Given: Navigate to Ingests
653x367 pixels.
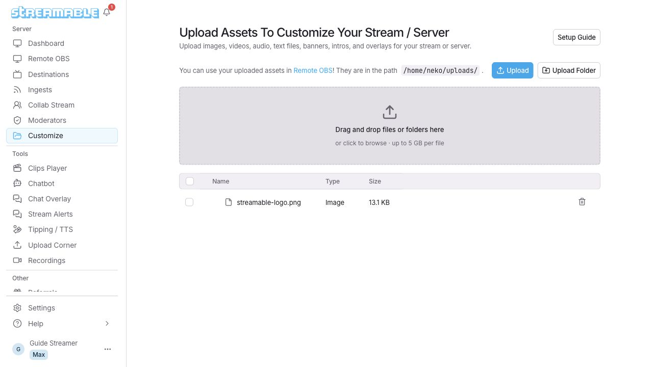Looking at the screenshot, I should tap(62, 90).
